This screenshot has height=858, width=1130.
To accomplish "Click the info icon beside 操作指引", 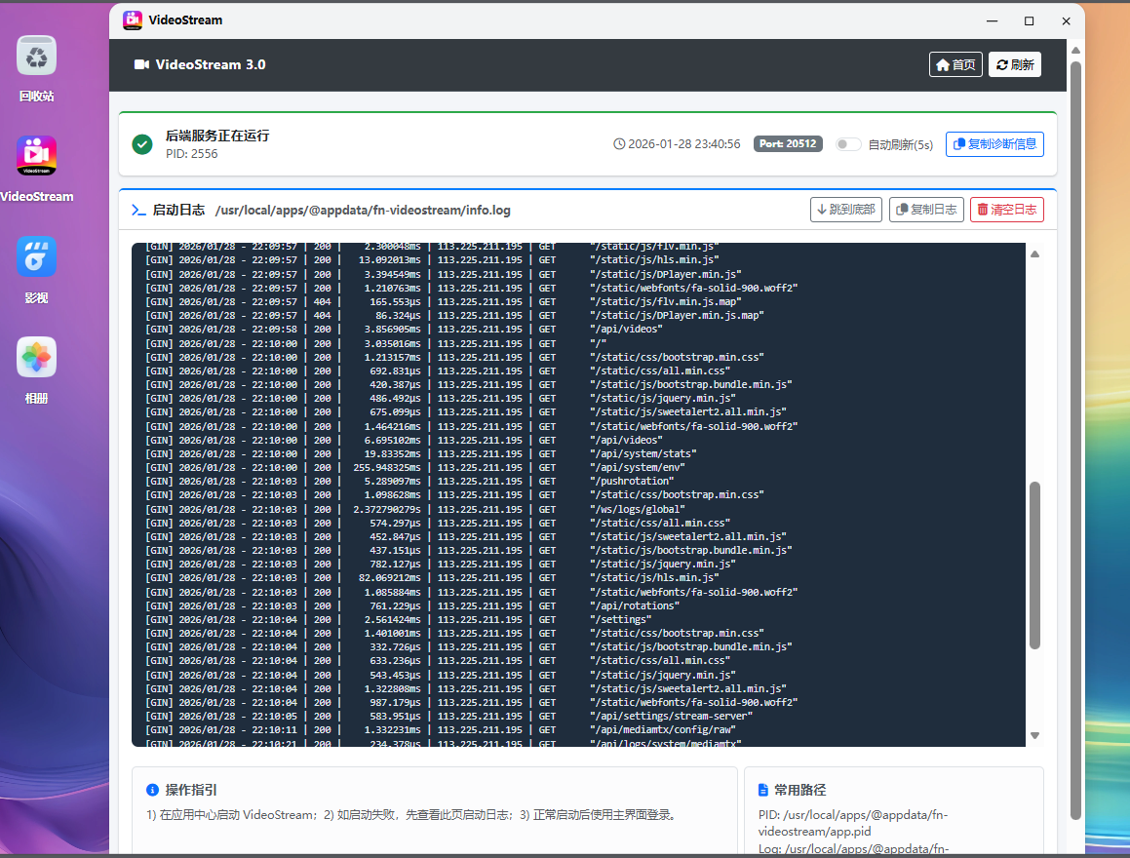I will point(152,790).
